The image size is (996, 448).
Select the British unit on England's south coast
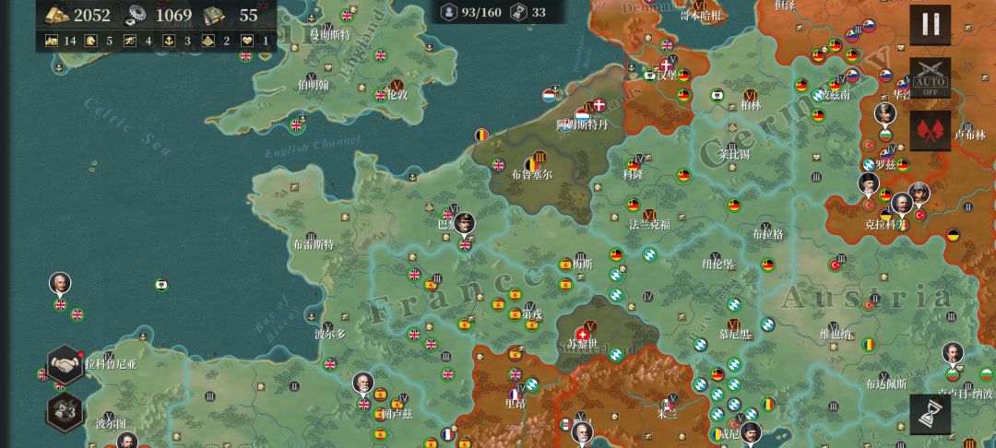(x=297, y=125)
